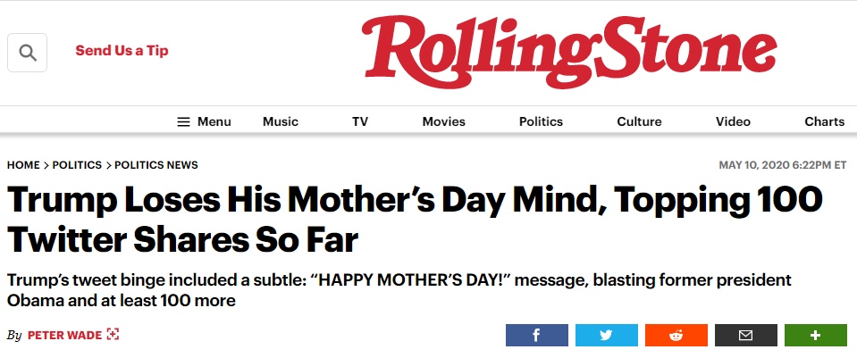Viewport: 857px width, 358px height.
Task: Go to Home breadcrumb link
Action: tap(23, 165)
